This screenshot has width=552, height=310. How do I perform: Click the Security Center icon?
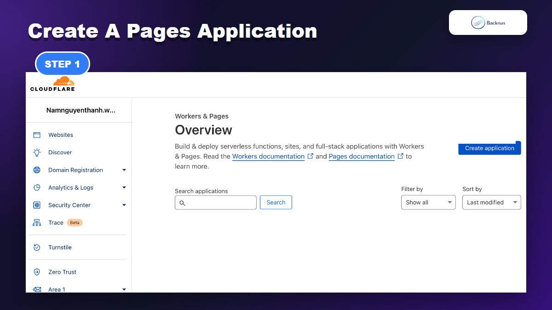tap(37, 205)
